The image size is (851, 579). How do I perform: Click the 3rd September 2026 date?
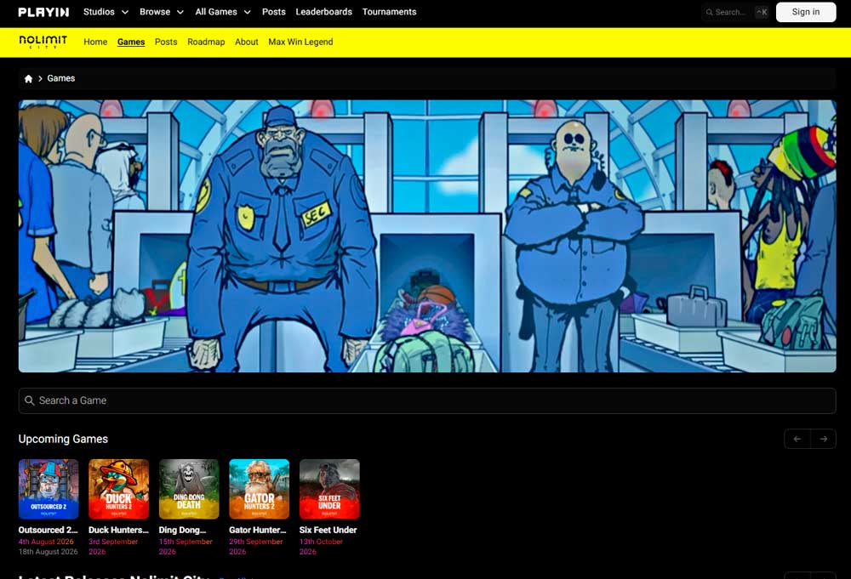pyautogui.click(x=113, y=547)
